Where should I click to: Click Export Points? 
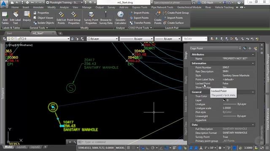point(139,18)
